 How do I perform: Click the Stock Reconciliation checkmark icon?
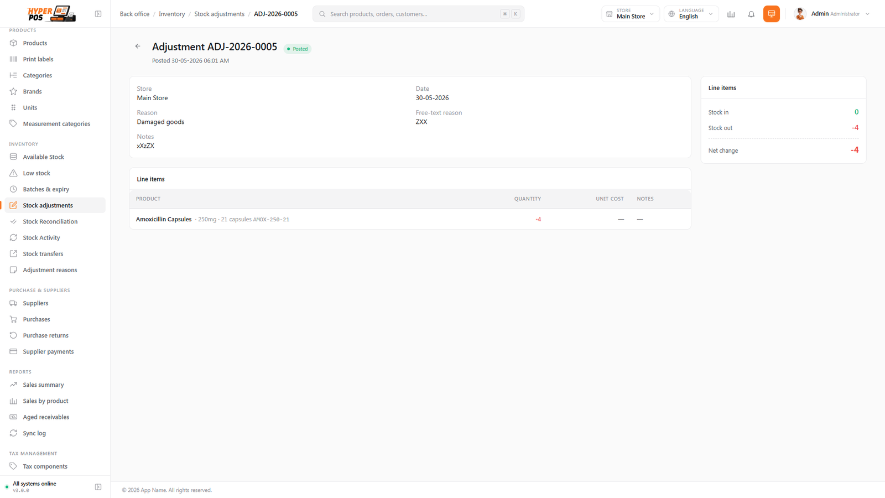13,221
